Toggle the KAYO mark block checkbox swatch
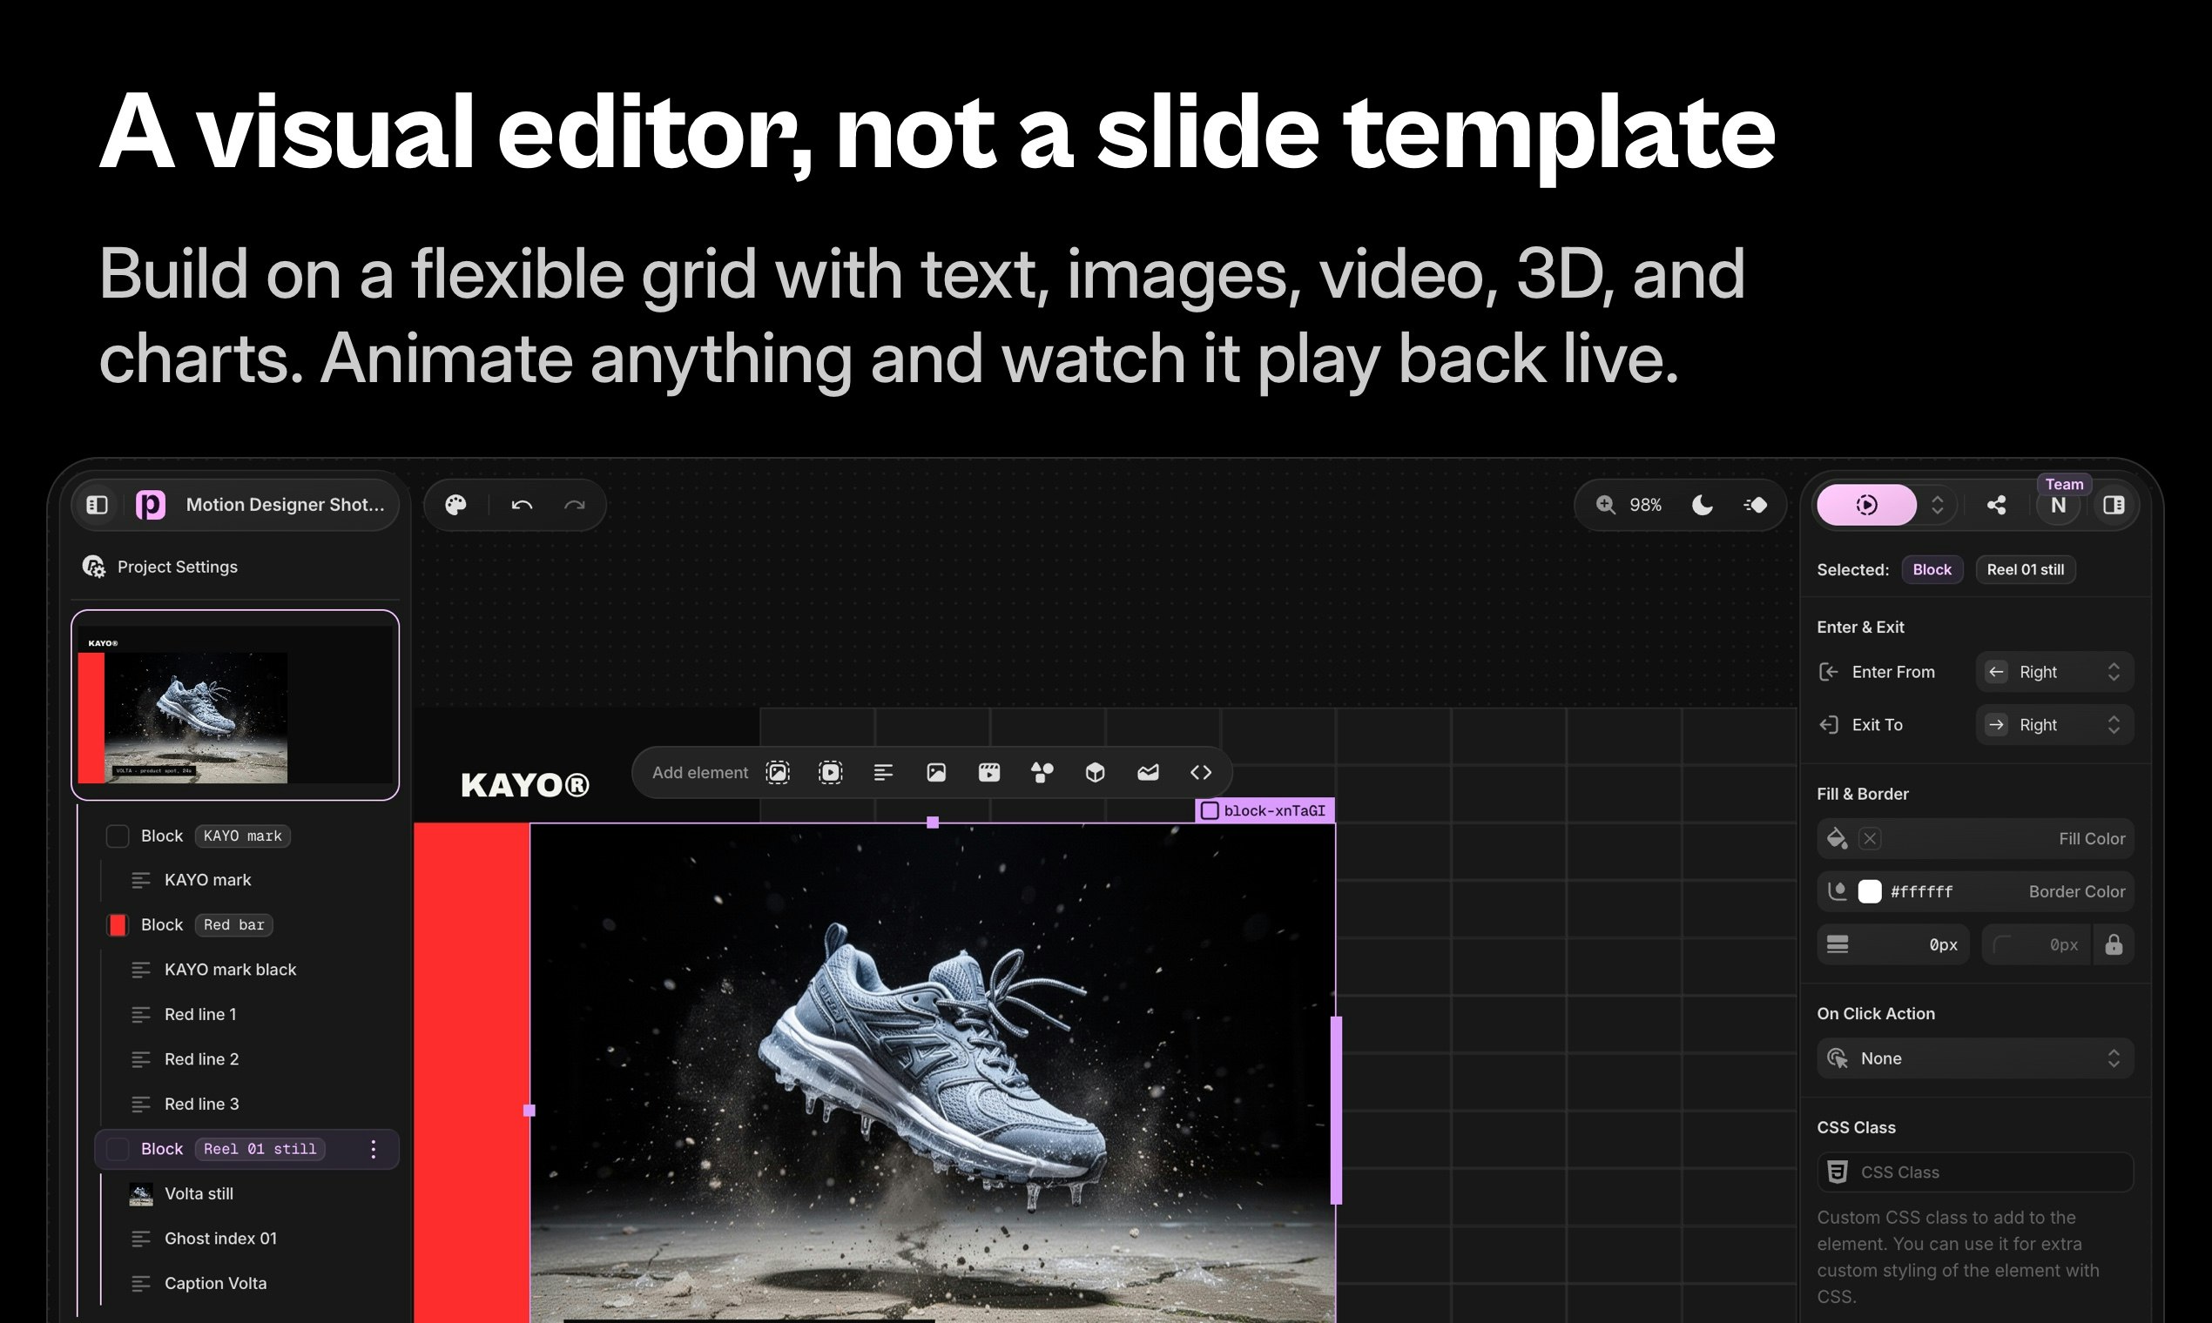The width and height of the screenshot is (2212, 1323). (118, 836)
